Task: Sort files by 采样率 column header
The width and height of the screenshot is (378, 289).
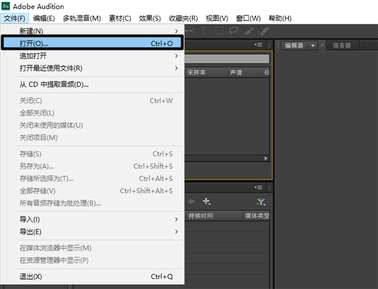Action: click(x=196, y=72)
